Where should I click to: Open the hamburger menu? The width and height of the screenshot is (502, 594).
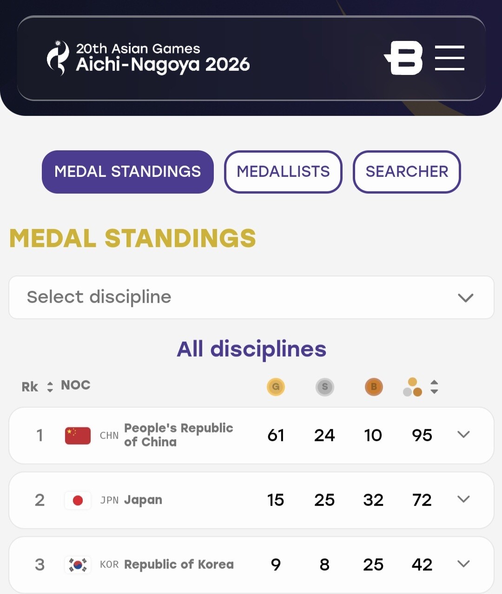click(x=449, y=58)
